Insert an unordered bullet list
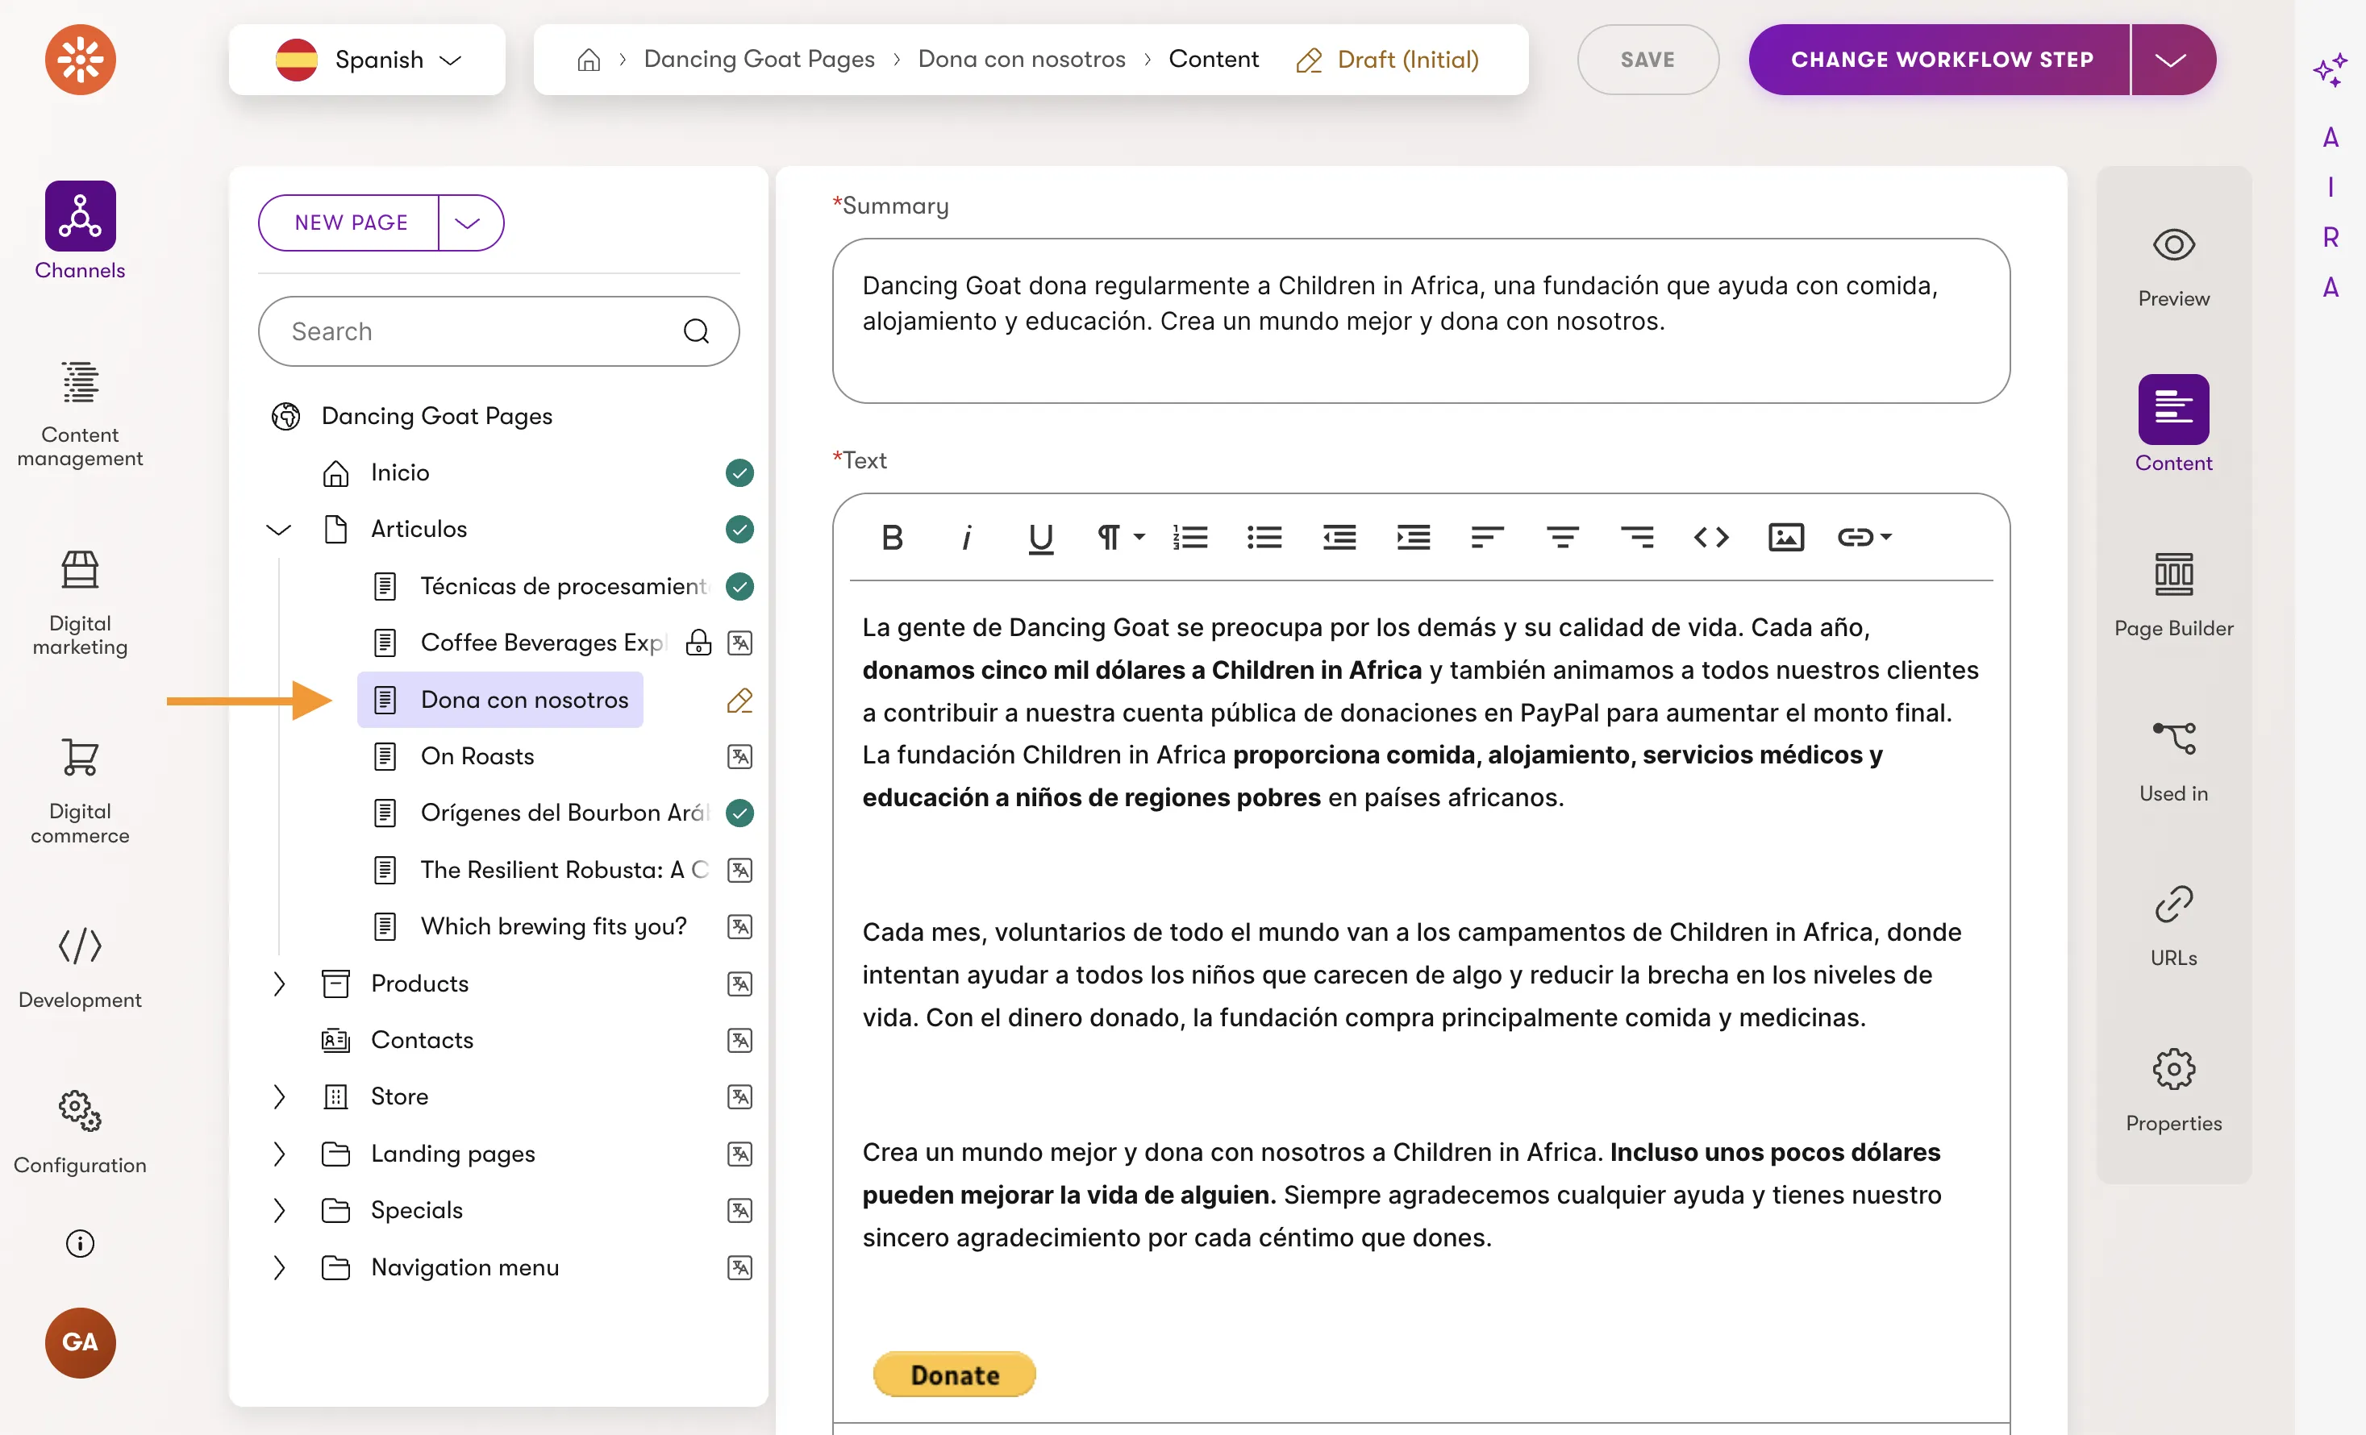The image size is (2366, 1435). (x=1264, y=538)
